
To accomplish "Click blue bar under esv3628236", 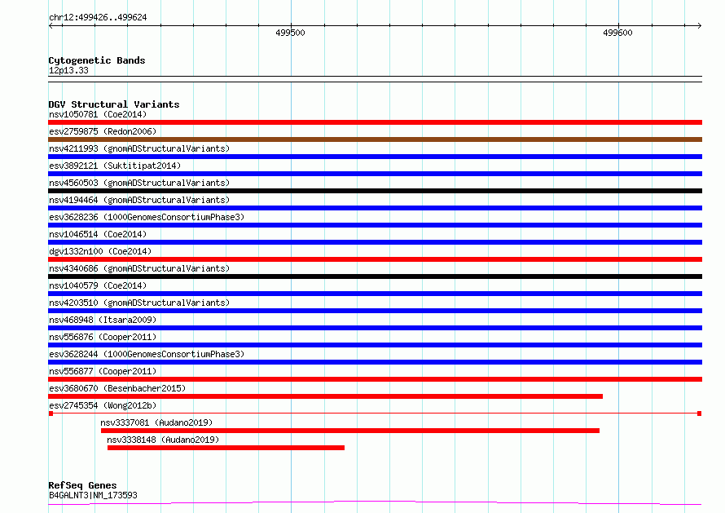I will (x=375, y=225).
